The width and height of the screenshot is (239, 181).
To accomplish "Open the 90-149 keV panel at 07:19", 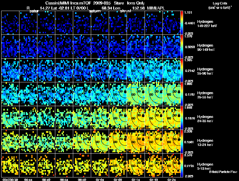I will coord(154,47).
